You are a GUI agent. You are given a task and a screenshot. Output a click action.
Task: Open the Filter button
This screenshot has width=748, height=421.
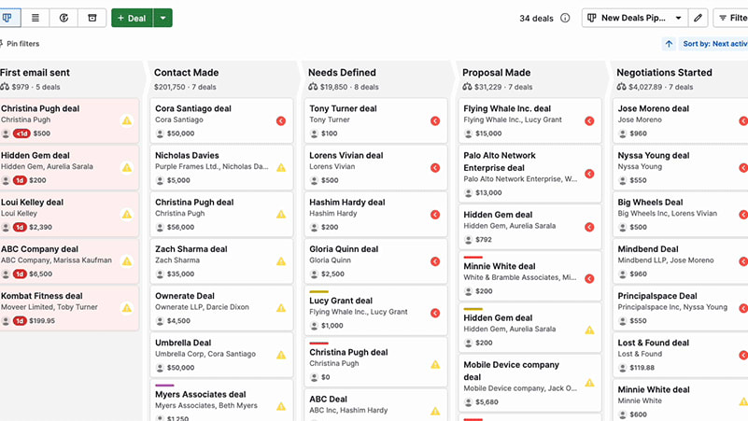pyautogui.click(x=731, y=18)
